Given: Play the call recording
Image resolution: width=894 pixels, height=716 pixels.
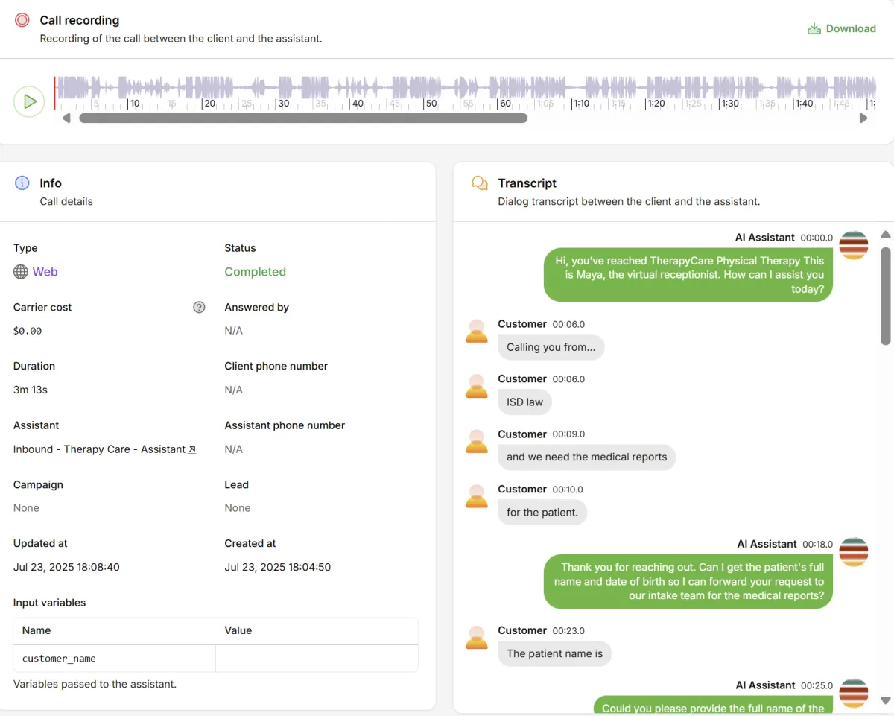Looking at the screenshot, I should (x=30, y=101).
